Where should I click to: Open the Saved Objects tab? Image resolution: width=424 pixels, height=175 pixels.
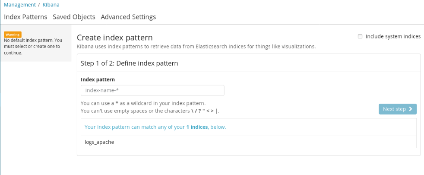pyautogui.click(x=74, y=17)
